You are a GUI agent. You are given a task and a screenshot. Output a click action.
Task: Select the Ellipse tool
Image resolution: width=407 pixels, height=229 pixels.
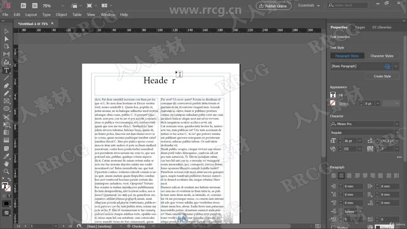click(6, 109)
